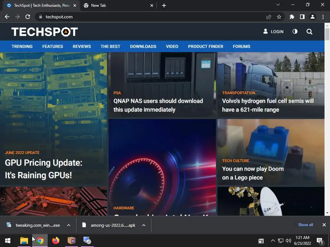Open the circuit board article thumbnail

[53, 201]
